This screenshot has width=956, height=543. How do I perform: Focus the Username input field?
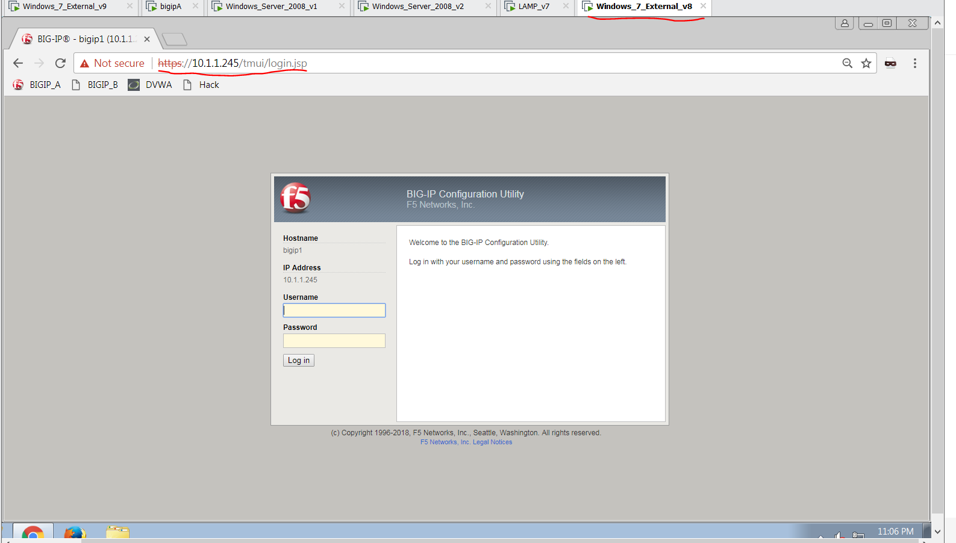[x=334, y=311]
